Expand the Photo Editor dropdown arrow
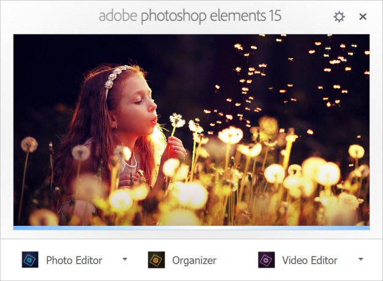The height and width of the screenshot is (281, 383). pos(125,260)
